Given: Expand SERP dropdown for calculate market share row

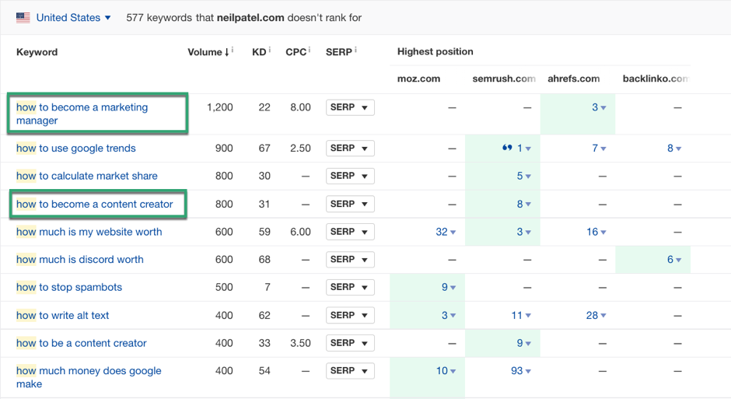Looking at the screenshot, I should click(350, 176).
